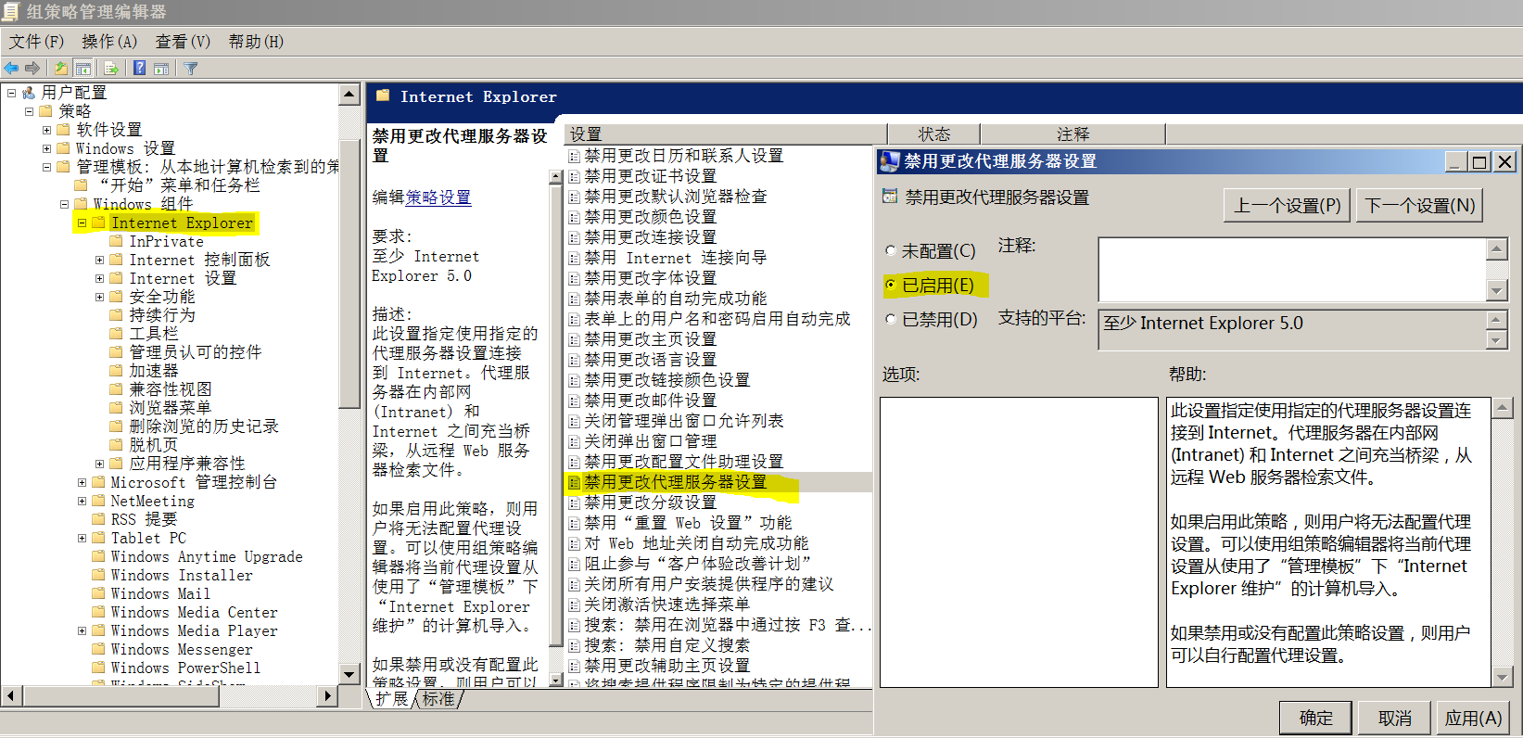Image resolution: width=1523 pixels, height=738 pixels.
Task: Click the filter funnel toolbar icon
Action: tap(191, 68)
